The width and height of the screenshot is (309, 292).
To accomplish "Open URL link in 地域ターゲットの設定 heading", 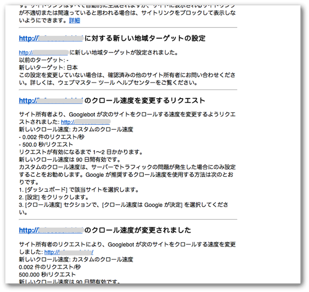I will tap(51, 39).
